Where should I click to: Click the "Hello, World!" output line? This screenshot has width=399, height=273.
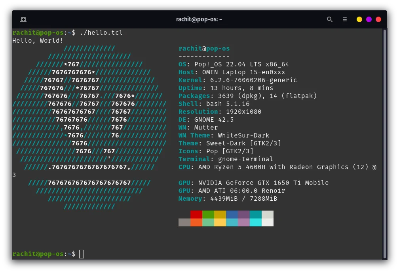pos(38,40)
